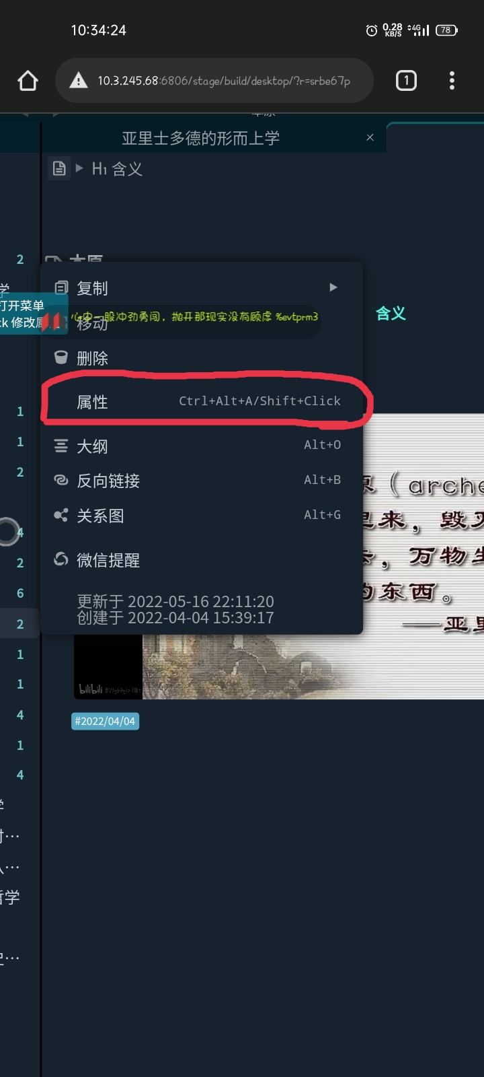Image resolution: width=484 pixels, height=1077 pixels.
Task: Click the link icon next to 反向链接
Action: pos(61,480)
